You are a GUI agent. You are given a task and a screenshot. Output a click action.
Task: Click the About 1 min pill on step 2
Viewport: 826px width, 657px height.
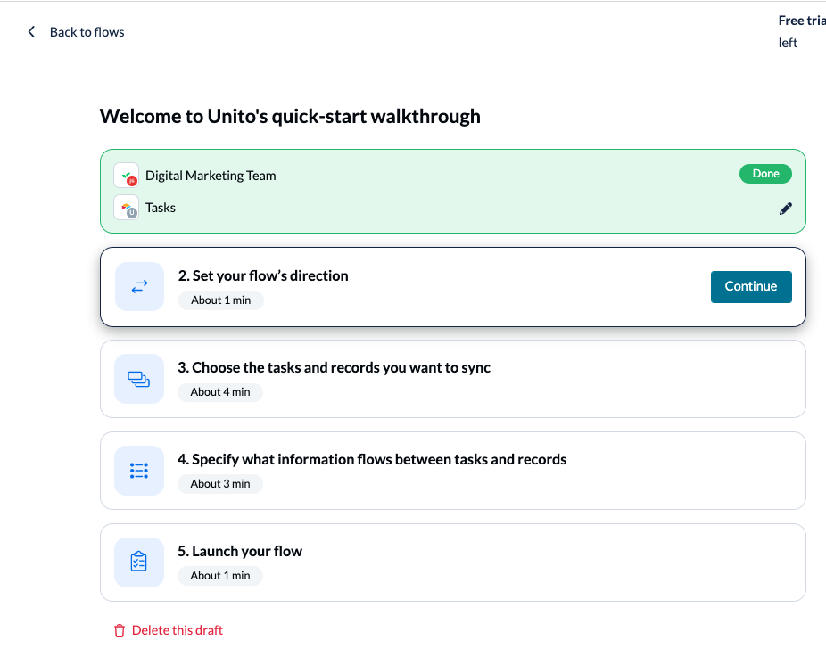[x=220, y=300]
